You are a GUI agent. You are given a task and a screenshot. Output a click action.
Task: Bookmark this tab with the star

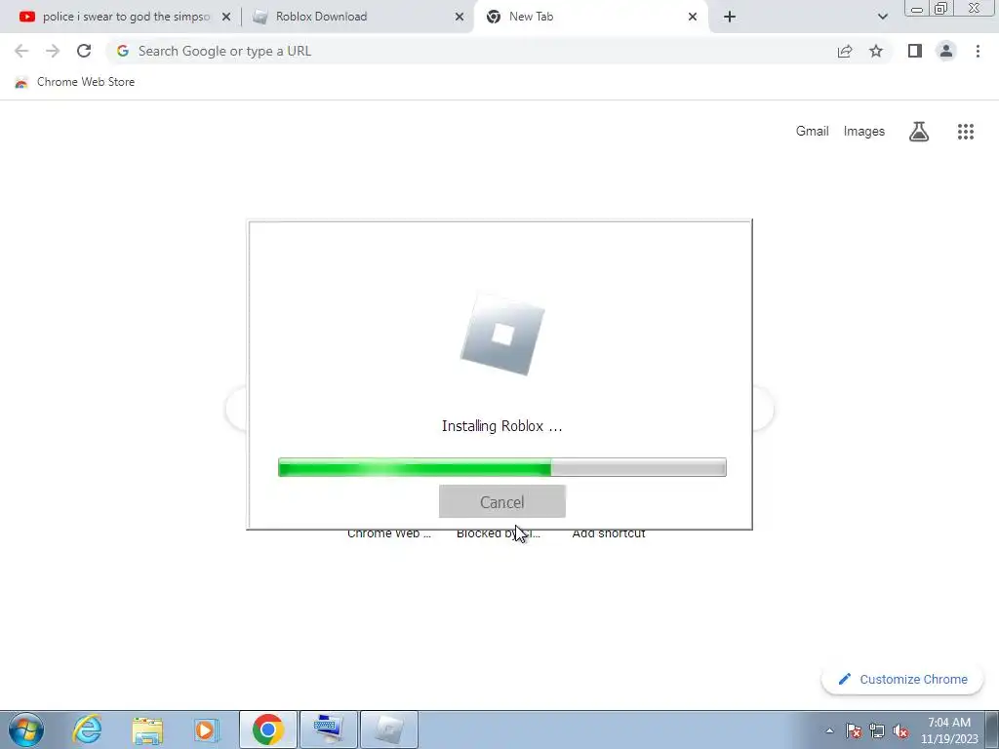(876, 51)
